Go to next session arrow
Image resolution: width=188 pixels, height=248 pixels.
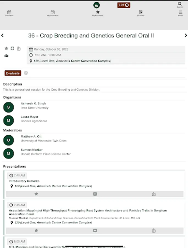[x=186, y=36]
